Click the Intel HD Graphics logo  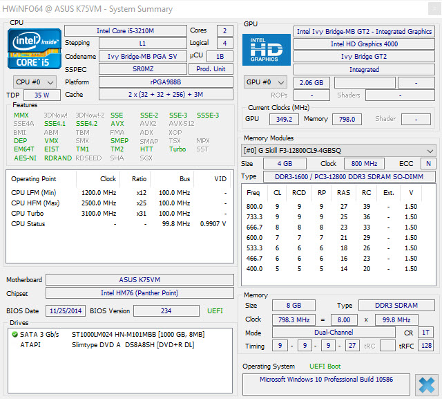pos(267,50)
